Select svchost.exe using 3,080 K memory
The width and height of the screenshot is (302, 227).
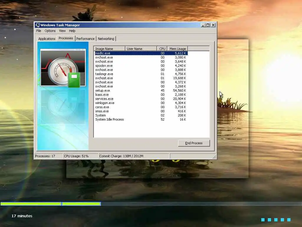[x=141, y=58]
